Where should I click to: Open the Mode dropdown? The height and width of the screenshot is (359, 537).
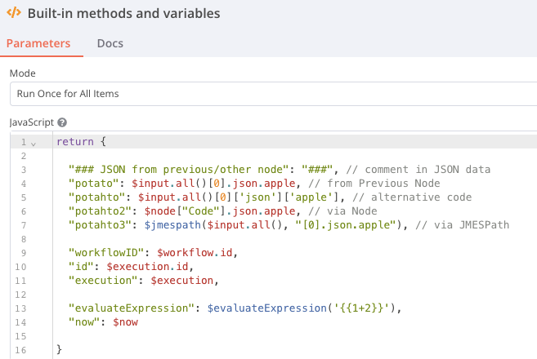pos(273,94)
